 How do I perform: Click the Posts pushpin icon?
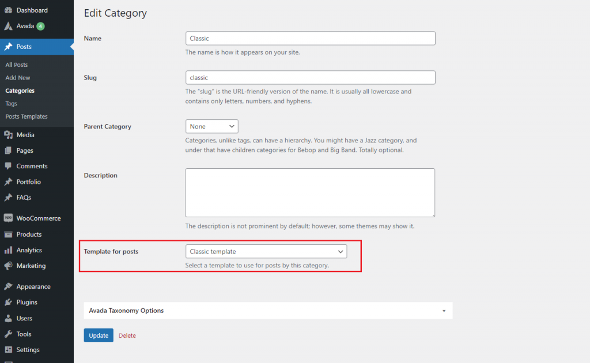point(8,47)
